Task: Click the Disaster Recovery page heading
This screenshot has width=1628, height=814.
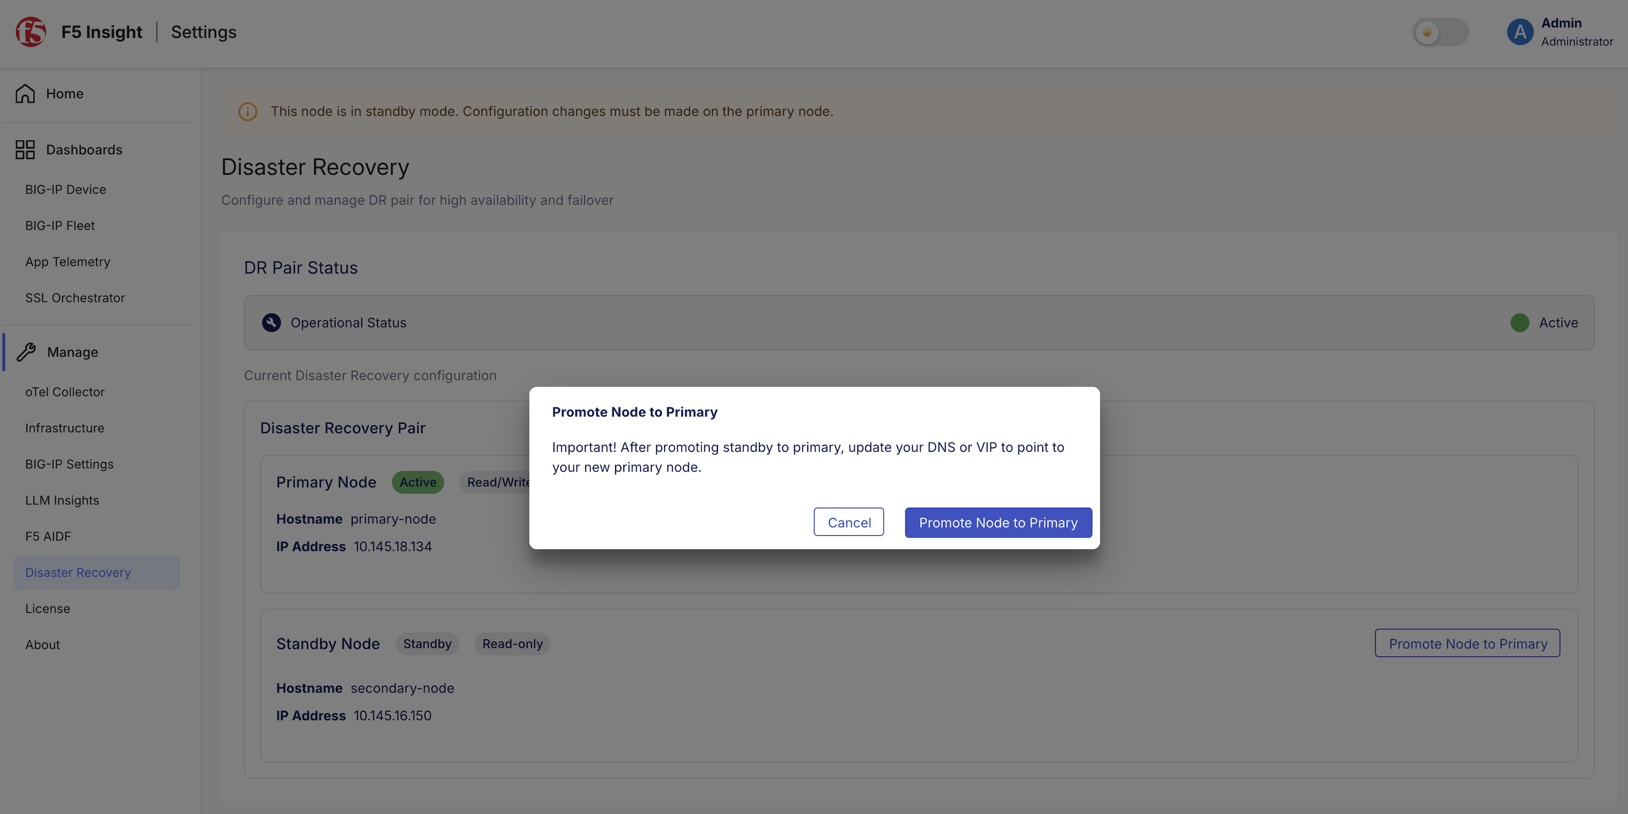Action: (315, 167)
